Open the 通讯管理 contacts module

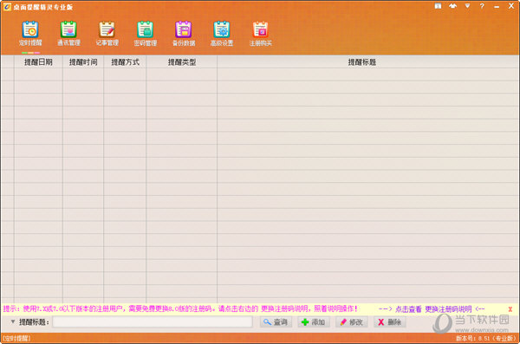[x=68, y=34]
